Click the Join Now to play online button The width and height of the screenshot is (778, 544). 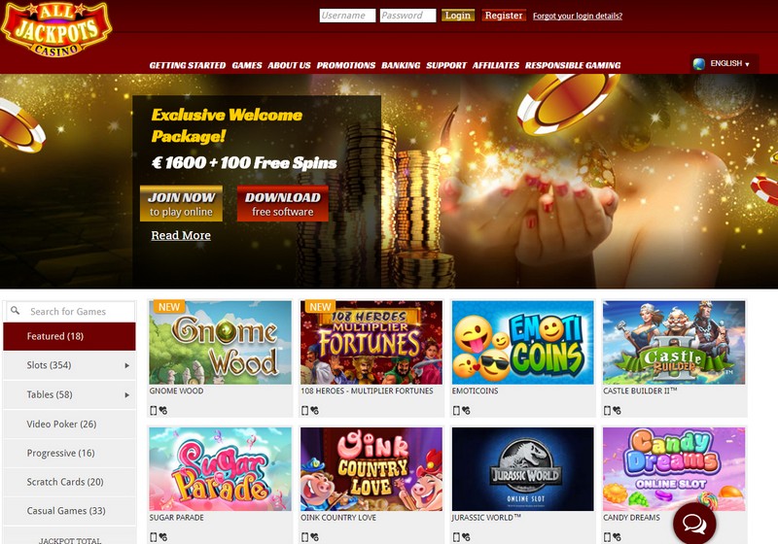tap(181, 204)
